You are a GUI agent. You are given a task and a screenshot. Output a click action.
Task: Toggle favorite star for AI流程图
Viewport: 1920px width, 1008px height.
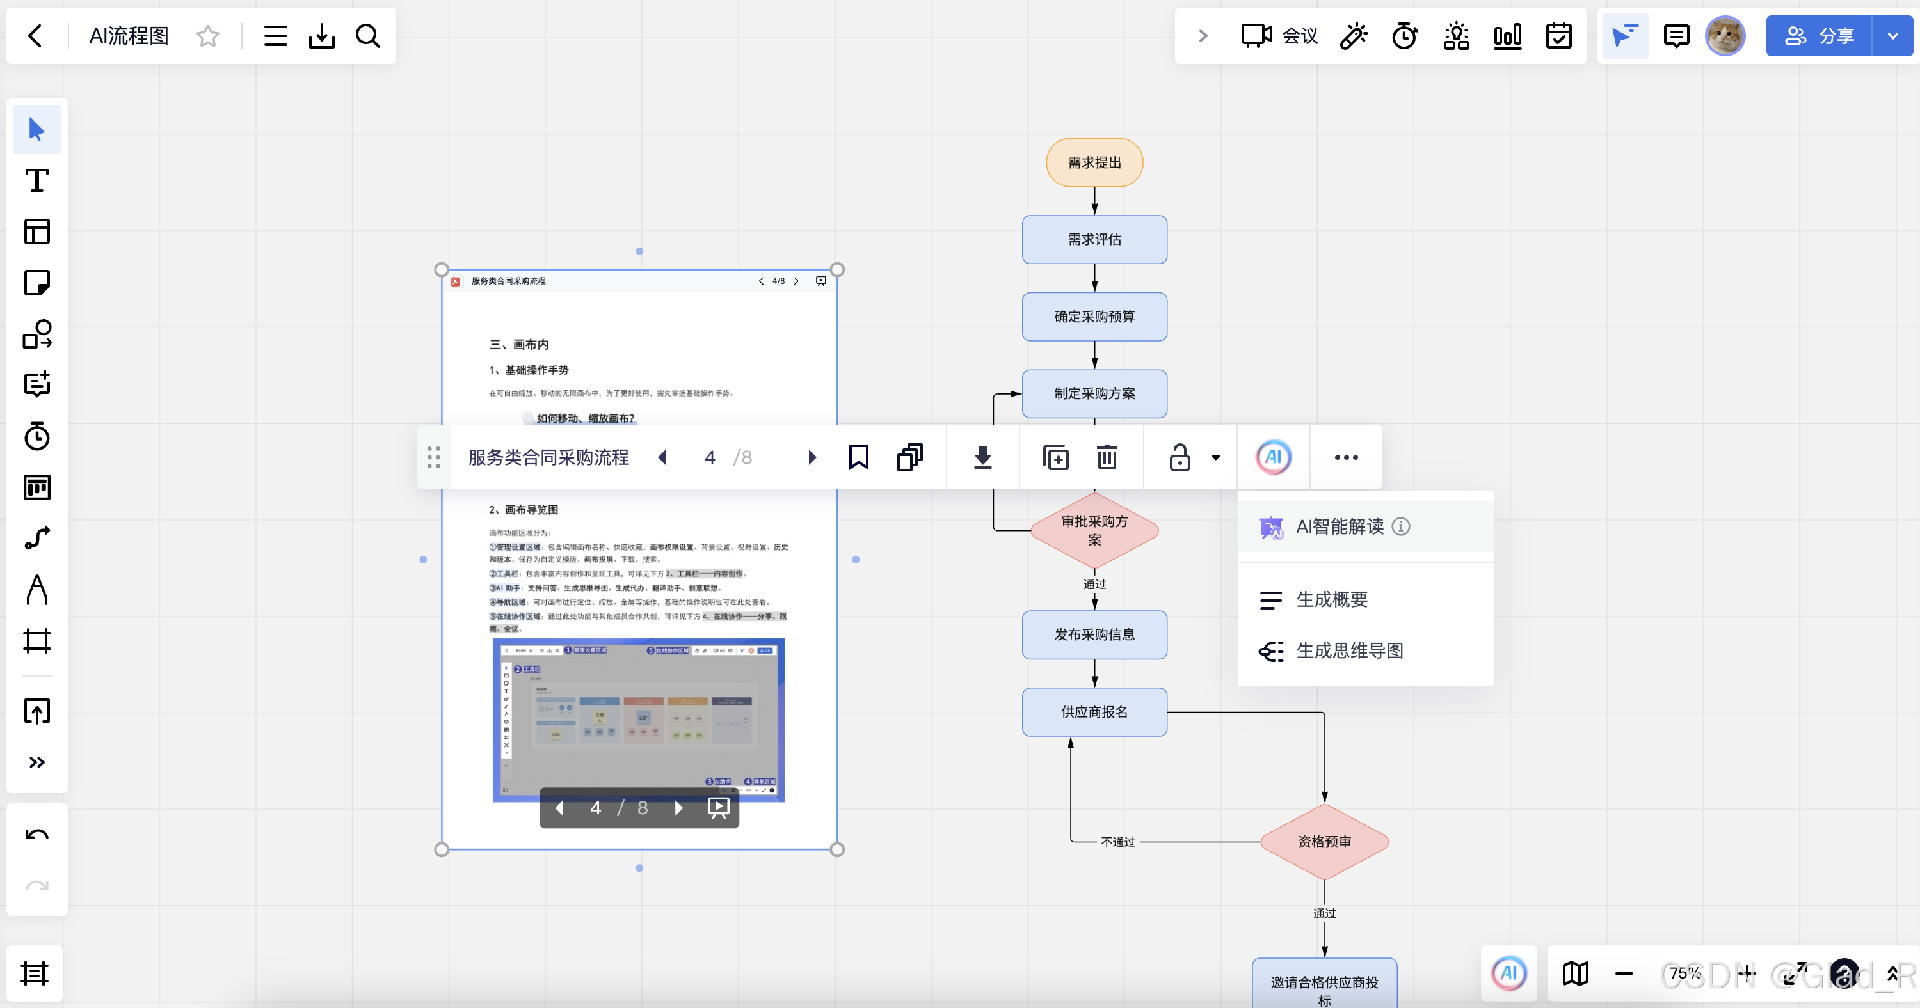click(208, 36)
